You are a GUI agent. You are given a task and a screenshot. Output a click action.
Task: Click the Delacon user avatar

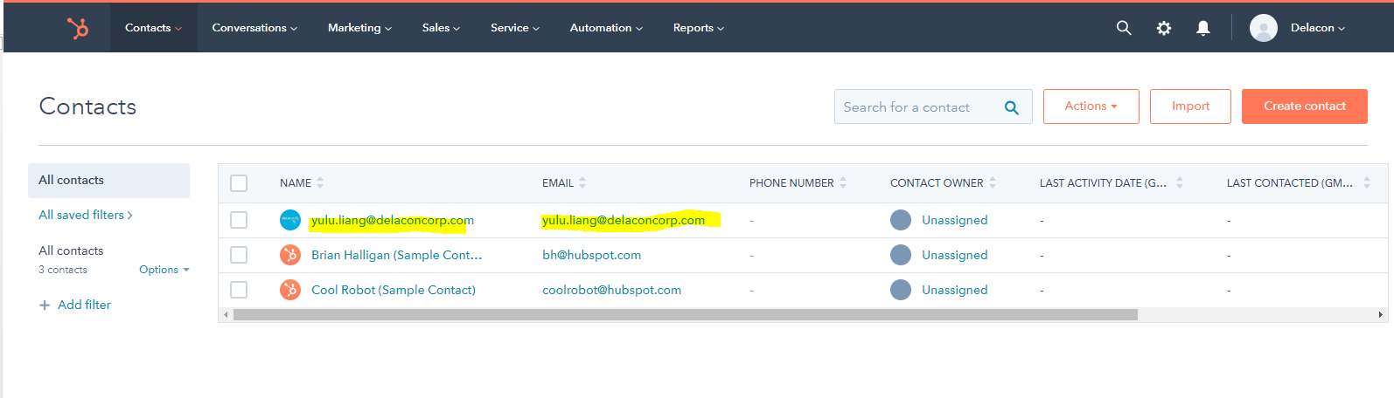pos(1264,28)
